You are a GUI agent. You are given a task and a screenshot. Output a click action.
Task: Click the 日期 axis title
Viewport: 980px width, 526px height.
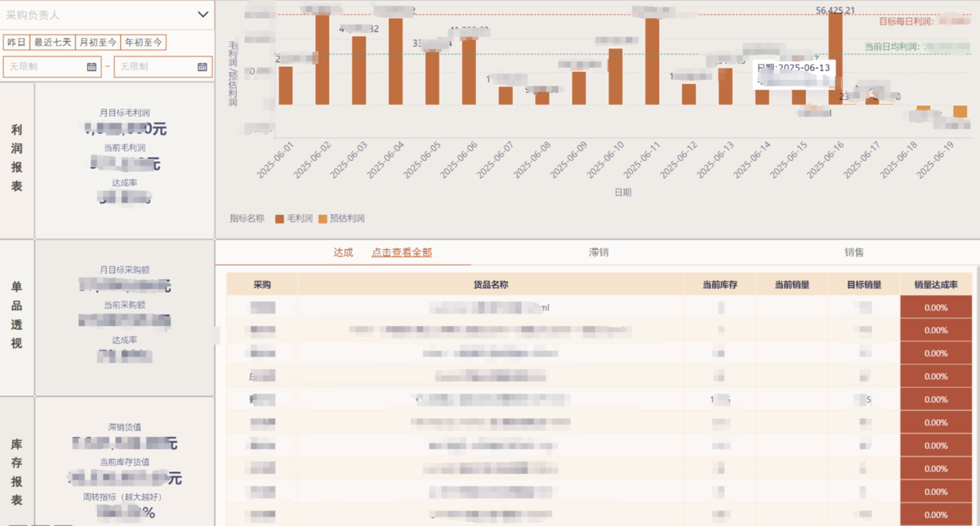click(622, 192)
